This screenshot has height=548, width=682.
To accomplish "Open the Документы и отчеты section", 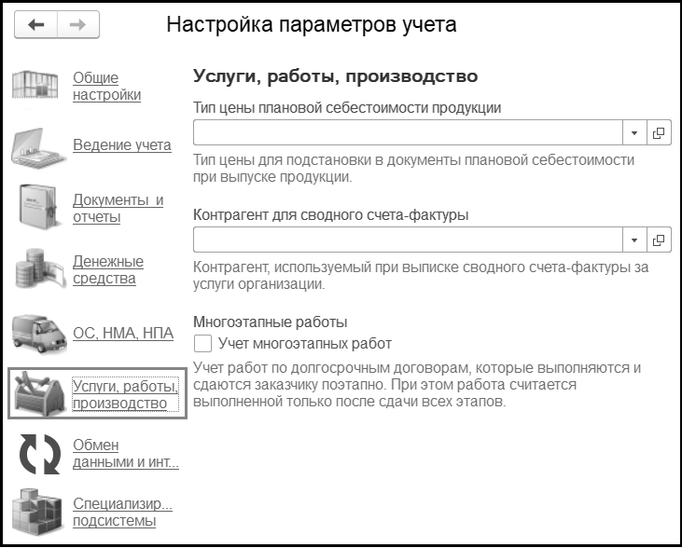I will (x=118, y=208).
